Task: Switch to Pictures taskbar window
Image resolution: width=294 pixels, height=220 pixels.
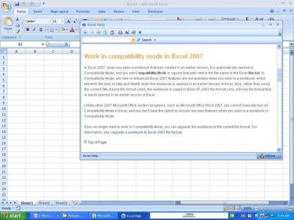Action: pyautogui.click(x=74, y=216)
